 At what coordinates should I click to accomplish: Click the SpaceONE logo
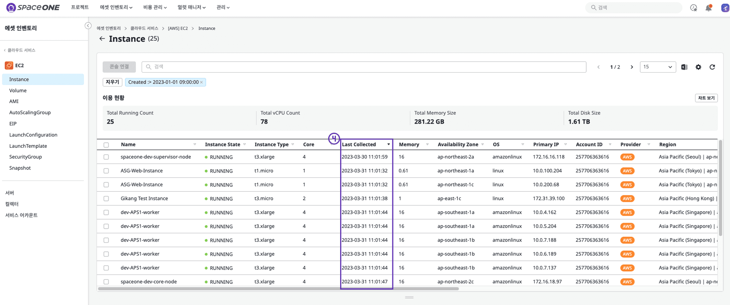tap(33, 7)
